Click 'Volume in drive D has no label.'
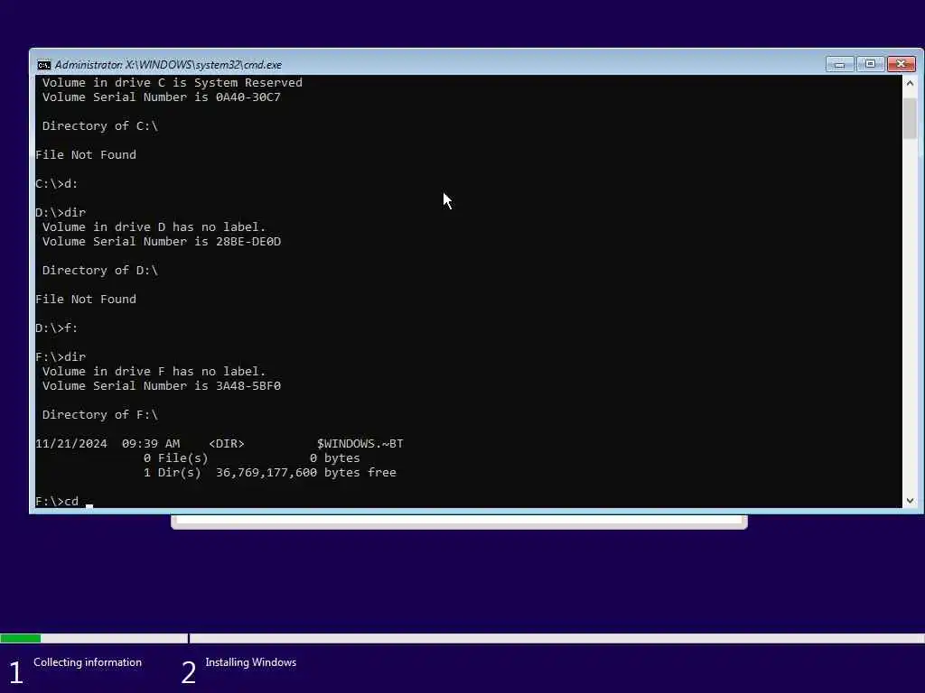 (154, 227)
